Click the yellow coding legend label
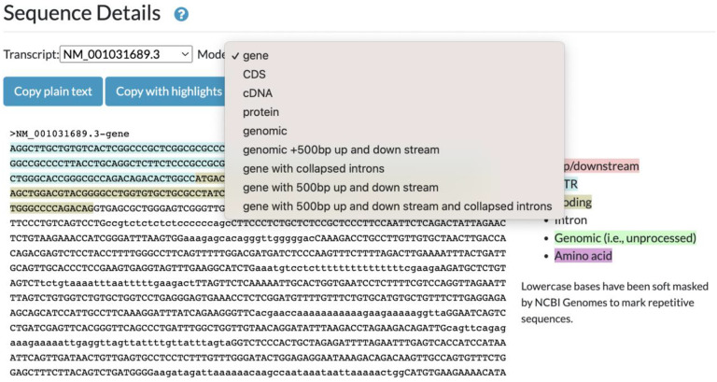This screenshot has width=717, height=382. 579,202
